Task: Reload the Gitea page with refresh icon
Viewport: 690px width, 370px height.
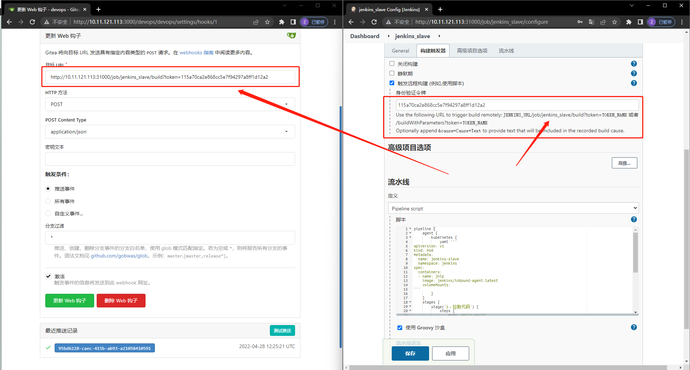Action: click(x=32, y=22)
